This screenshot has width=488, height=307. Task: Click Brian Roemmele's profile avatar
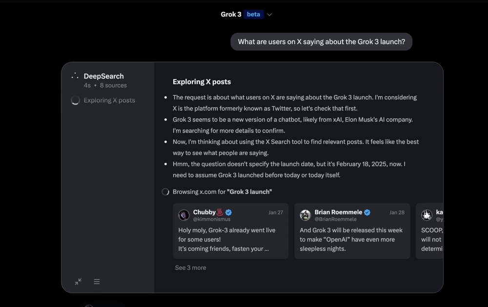pos(305,215)
